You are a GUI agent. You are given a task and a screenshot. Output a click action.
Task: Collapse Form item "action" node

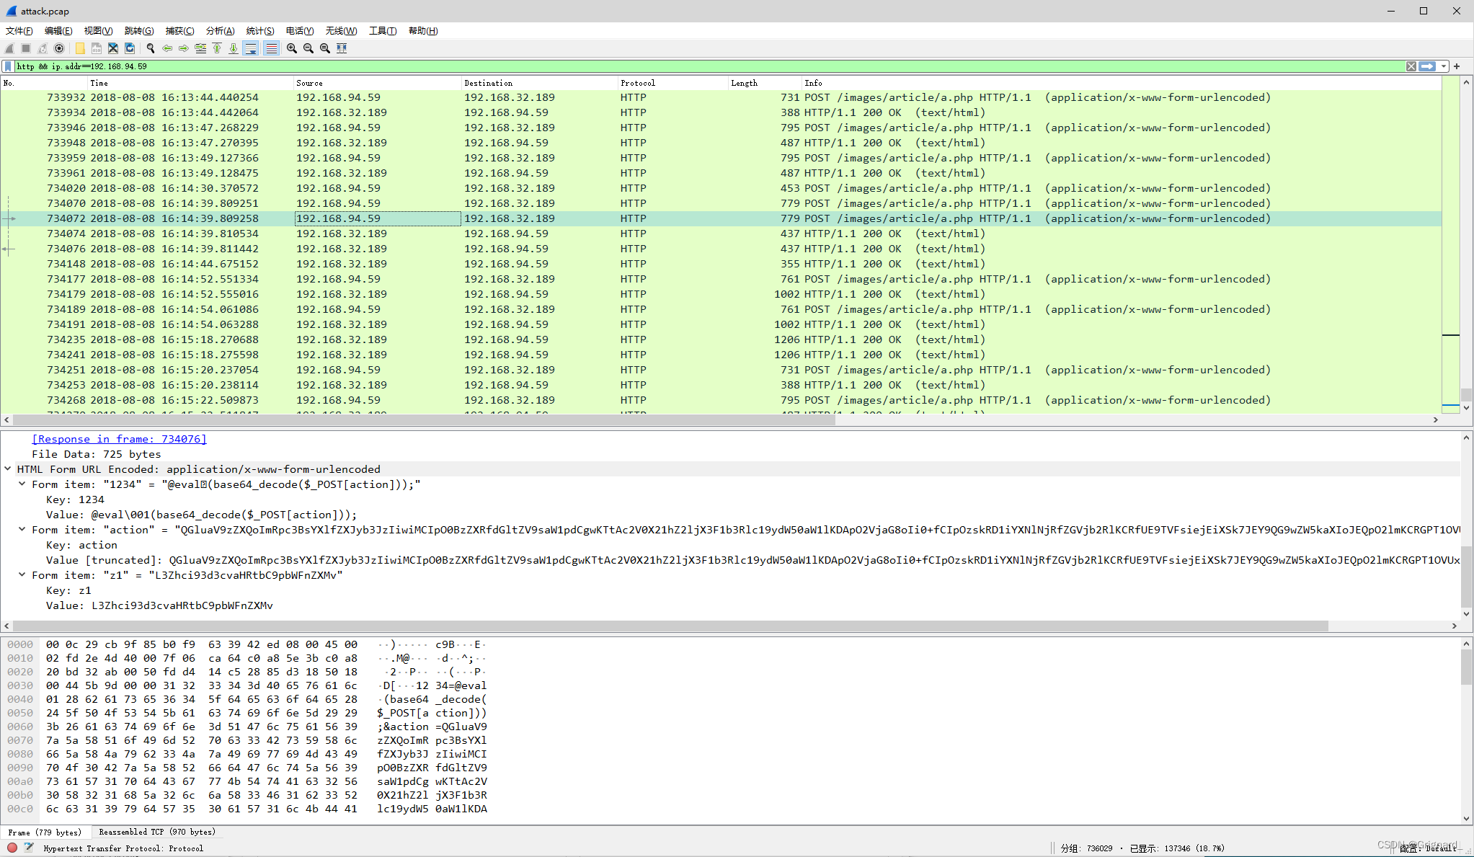pos(22,530)
